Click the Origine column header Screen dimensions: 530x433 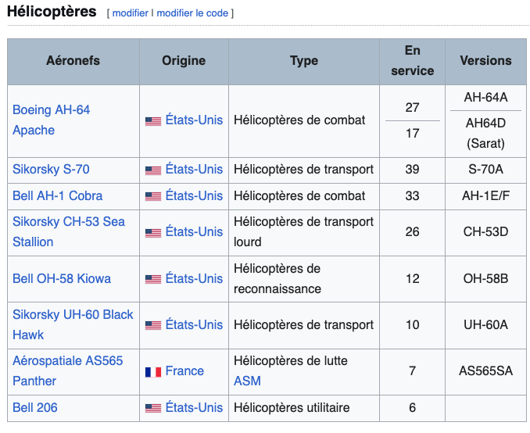tap(184, 61)
